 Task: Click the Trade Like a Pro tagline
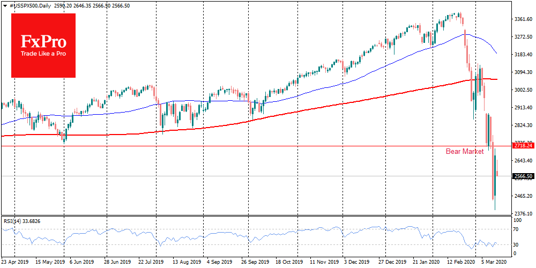pyautogui.click(x=43, y=54)
